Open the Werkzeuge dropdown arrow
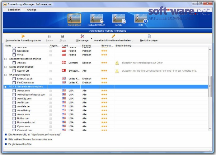Viewport: 216px width, 155px height. coord(92,38)
